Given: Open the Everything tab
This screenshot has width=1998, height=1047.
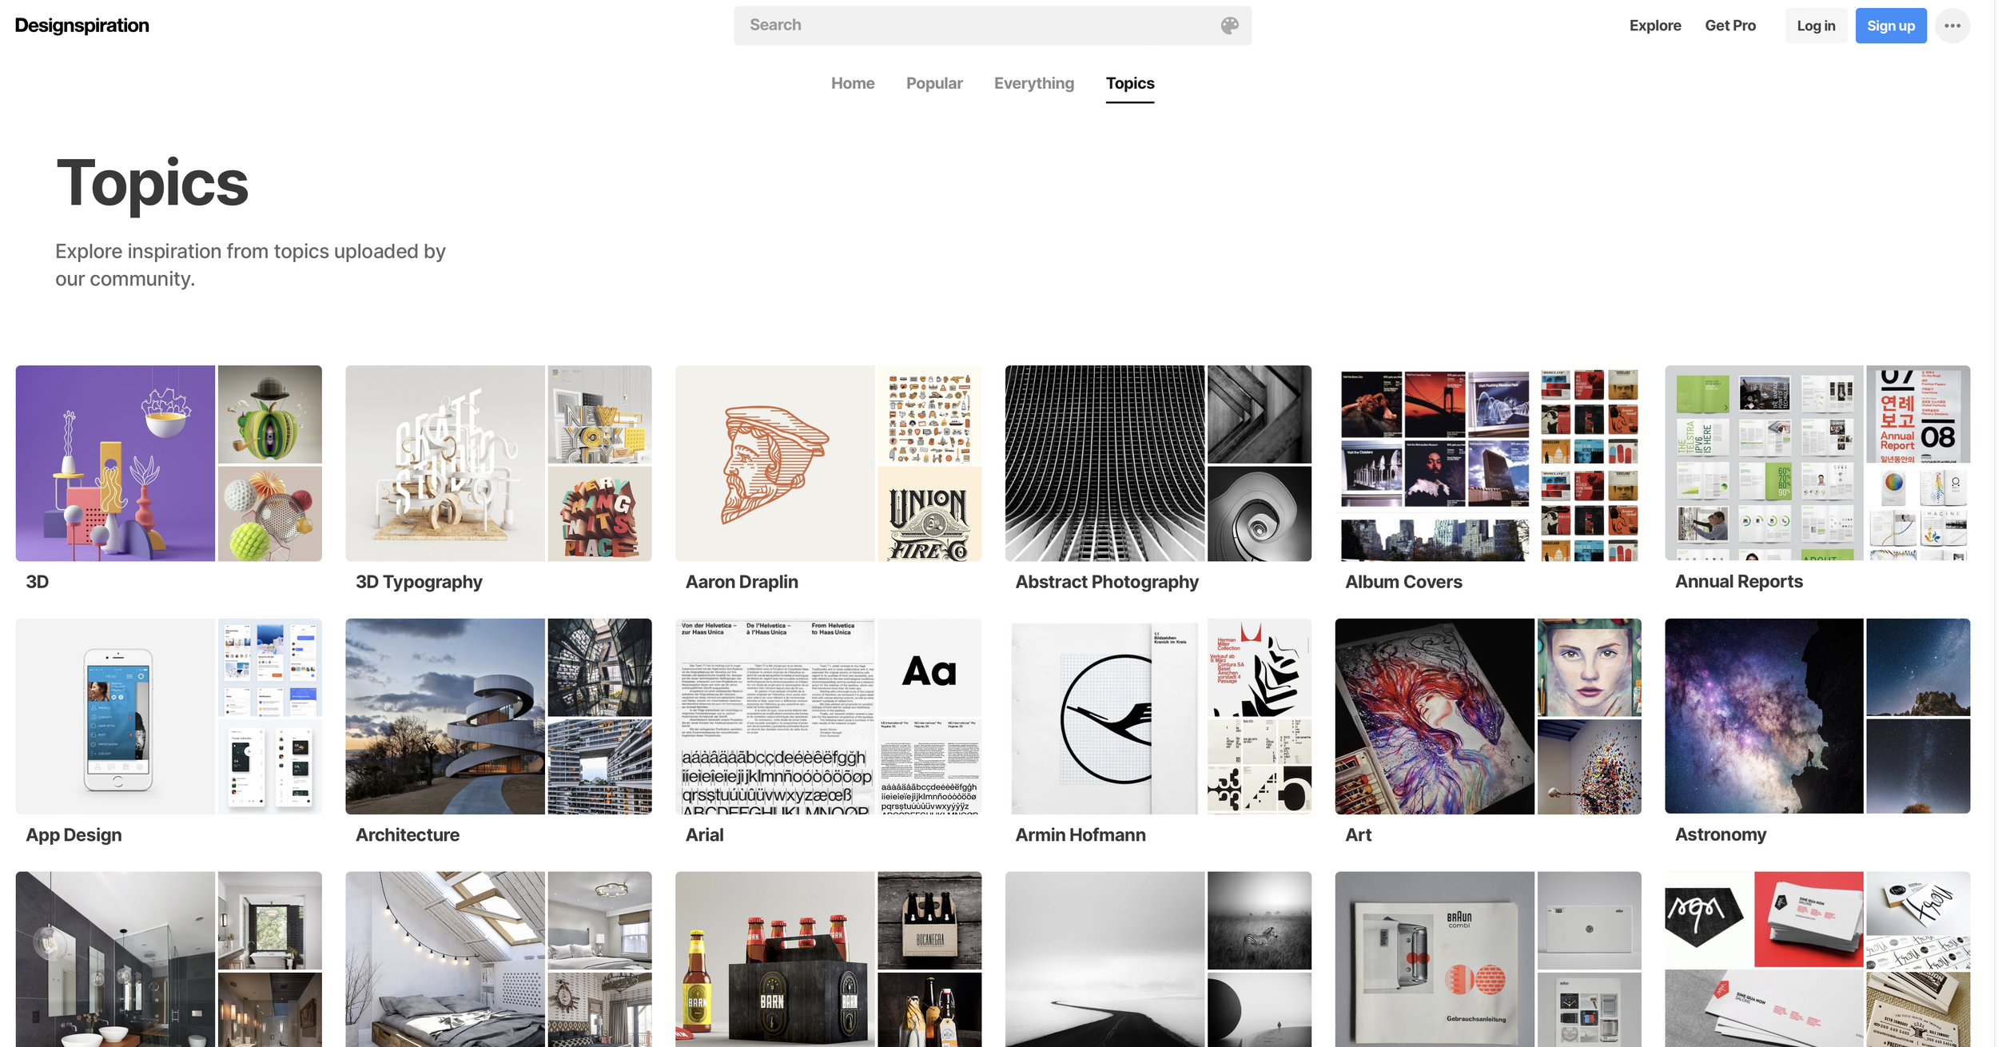Looking at the screenshot, I should (1033, 83).
